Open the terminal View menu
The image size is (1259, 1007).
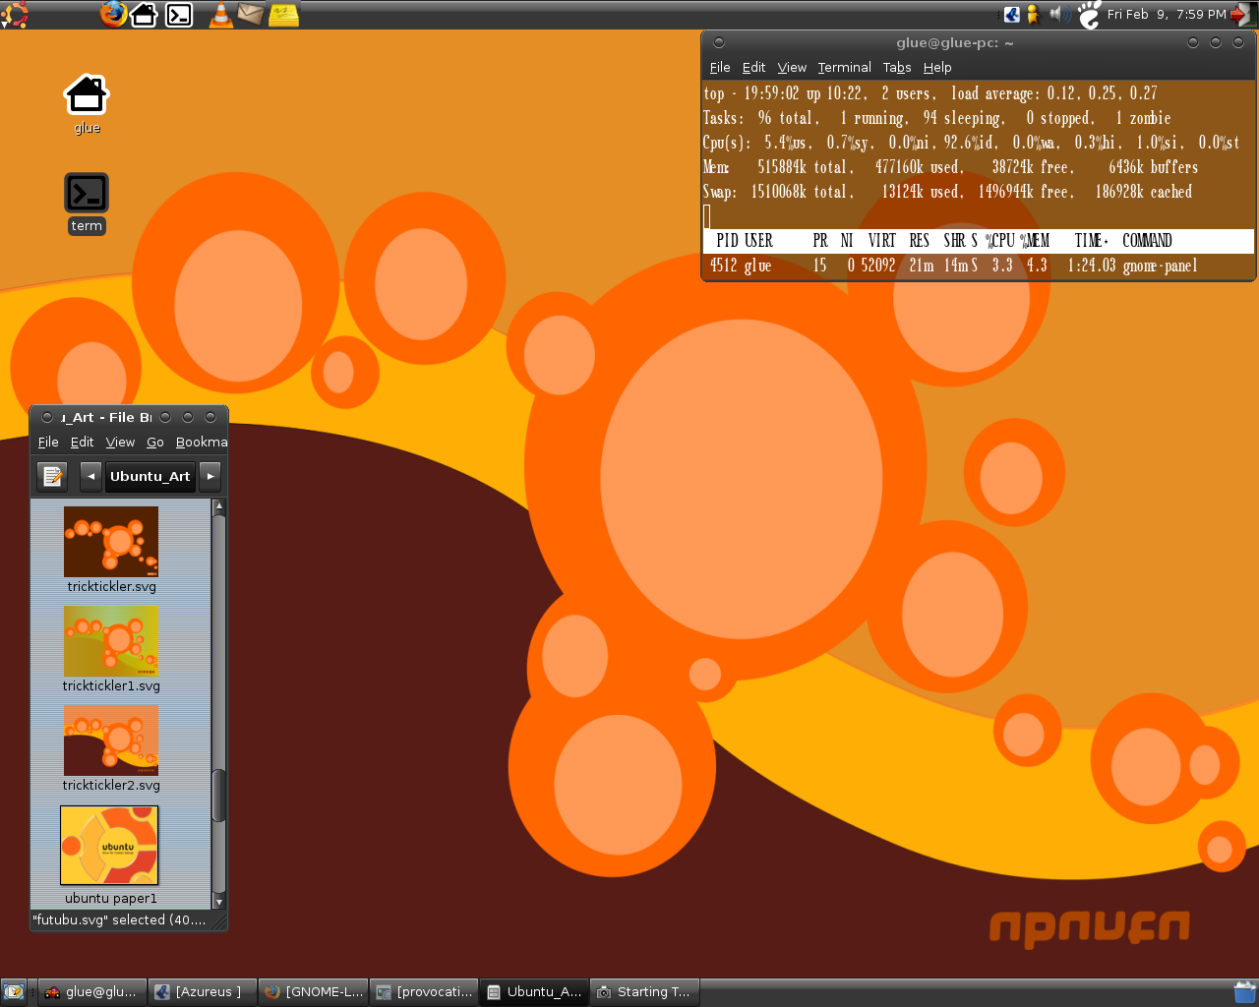(792, 67)
